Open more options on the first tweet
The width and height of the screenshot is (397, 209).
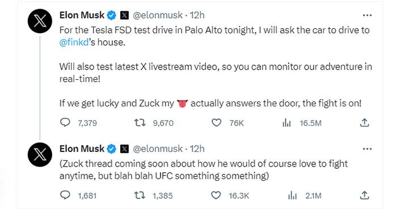pyautogui.click(x=367, y=15)
